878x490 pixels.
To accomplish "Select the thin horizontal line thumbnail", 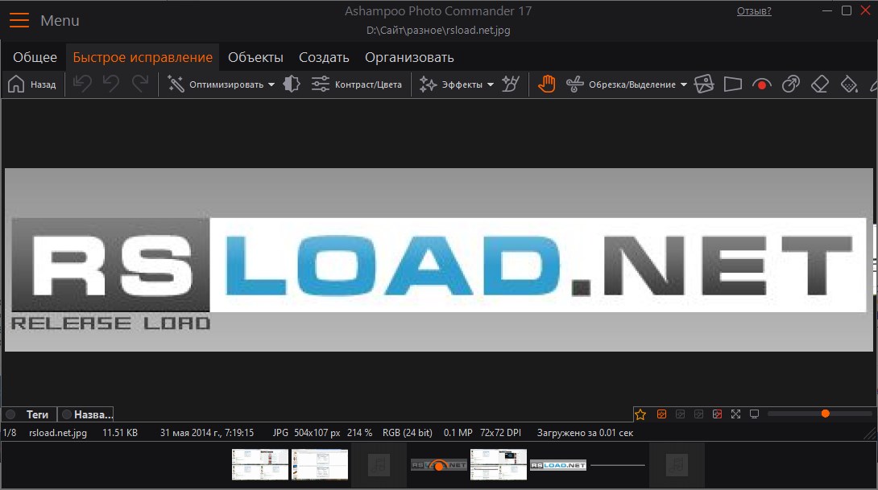I will tap(618, 465).
